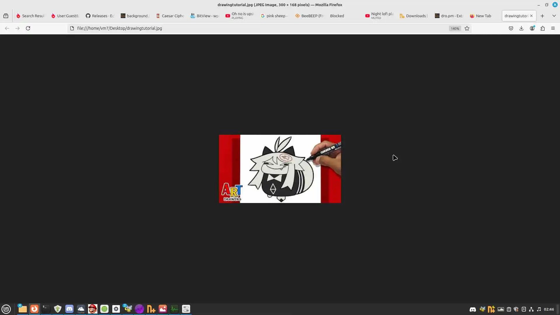This screenshot has width=560, height=315.
Task: Switch to the Caesar Cipher tab
Action: coord(170,16)
